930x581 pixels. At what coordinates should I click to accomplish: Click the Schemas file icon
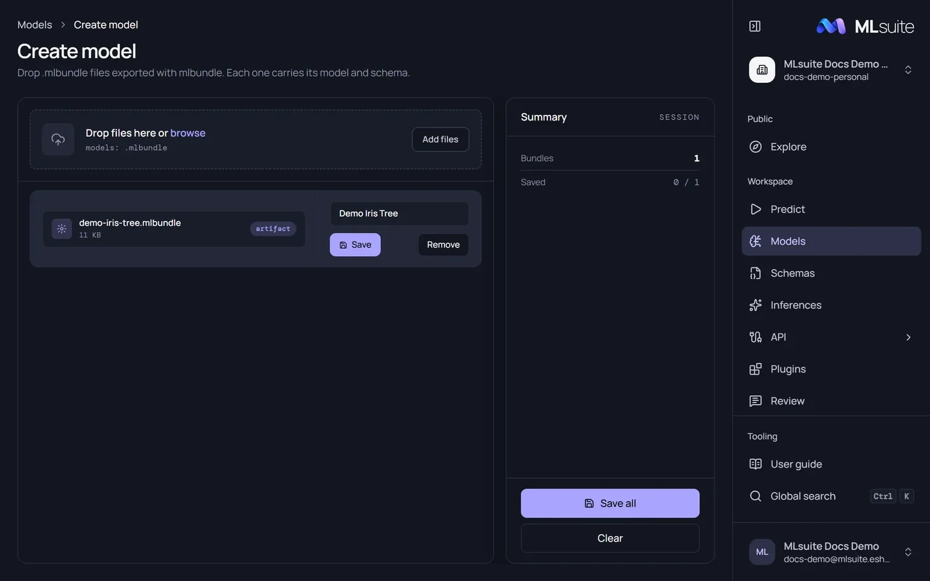(755, 273)
